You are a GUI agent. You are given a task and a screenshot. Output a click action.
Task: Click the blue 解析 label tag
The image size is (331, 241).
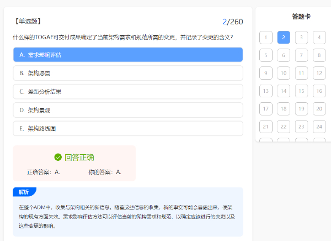tap(24, 192)
